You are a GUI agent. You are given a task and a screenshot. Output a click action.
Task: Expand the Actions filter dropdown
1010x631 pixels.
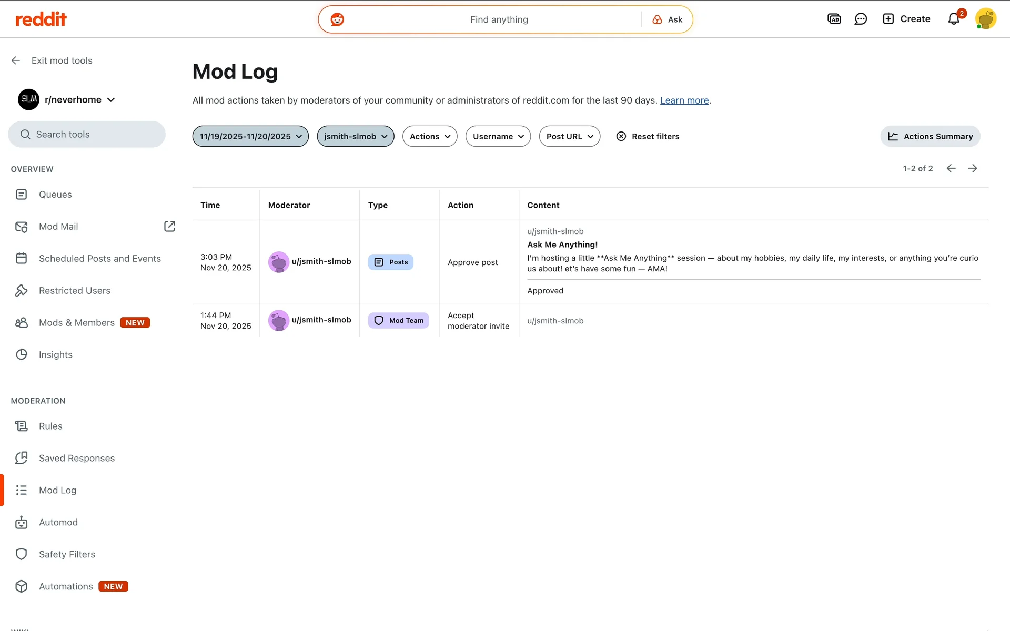[x=429, y=136]
